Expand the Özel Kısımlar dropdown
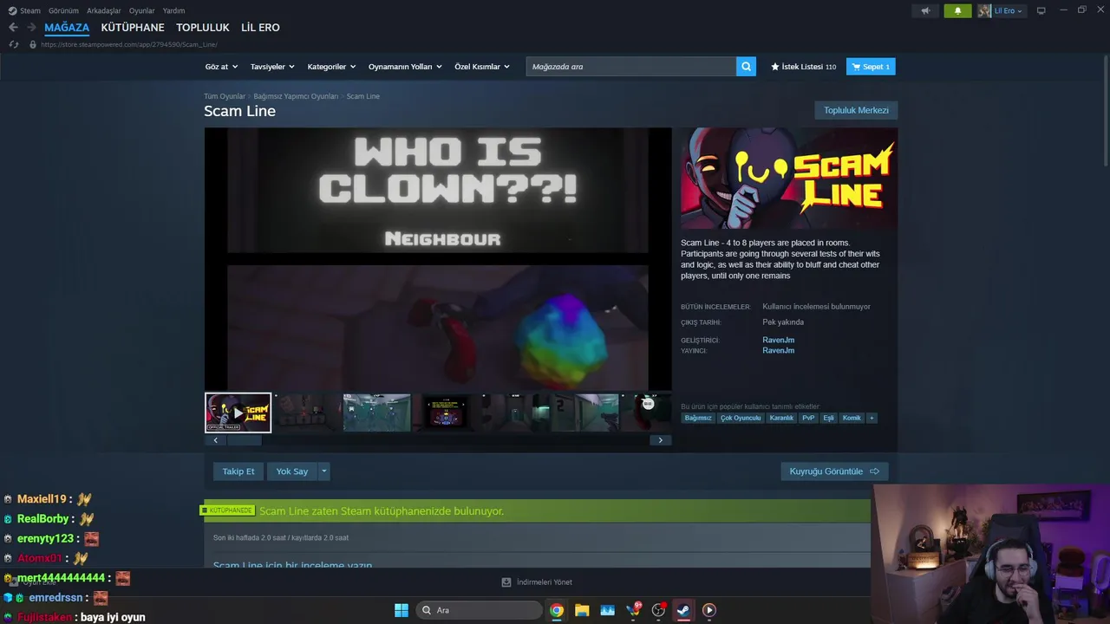The width and height of the screenshot is (1110, 624). 482,67
